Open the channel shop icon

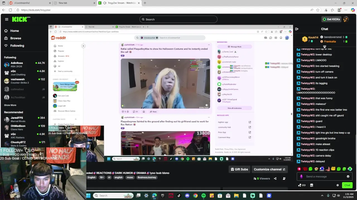[312, 185]
